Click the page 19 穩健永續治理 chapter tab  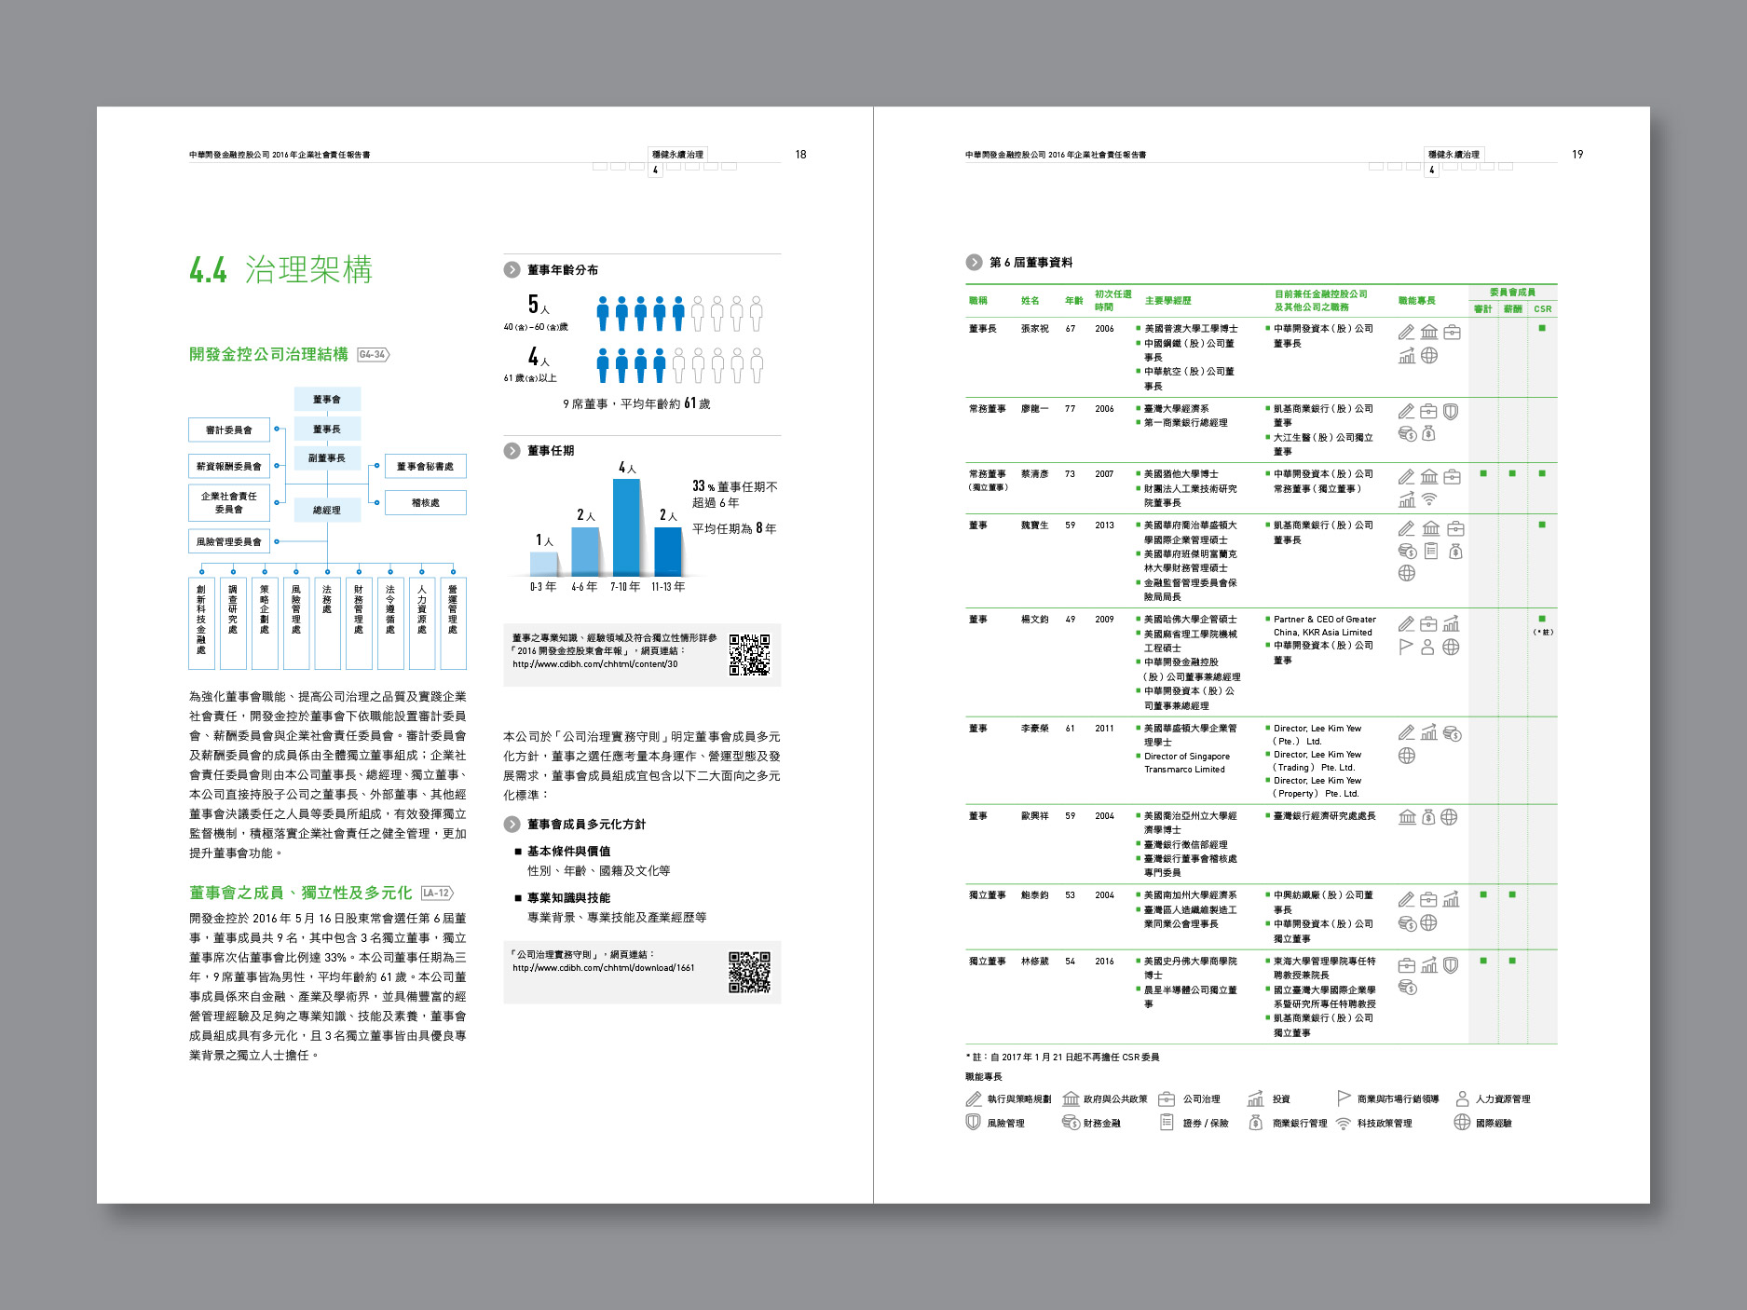coord(1454,154)
